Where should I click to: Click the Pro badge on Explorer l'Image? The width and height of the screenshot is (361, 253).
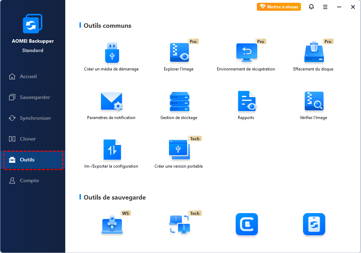coord(193,41)
